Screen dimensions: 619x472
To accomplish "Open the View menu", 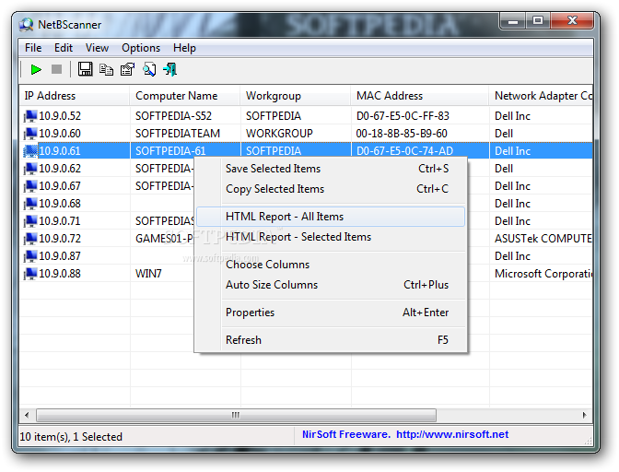I will tap(97, 48).
